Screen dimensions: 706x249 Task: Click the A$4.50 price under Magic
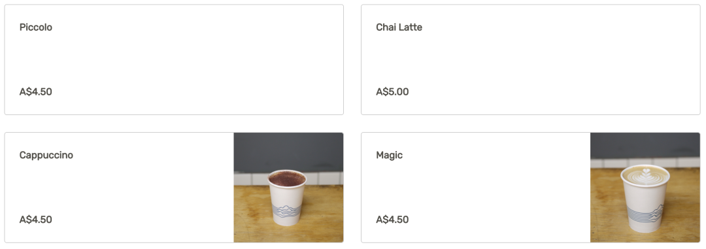click(392, 220)
